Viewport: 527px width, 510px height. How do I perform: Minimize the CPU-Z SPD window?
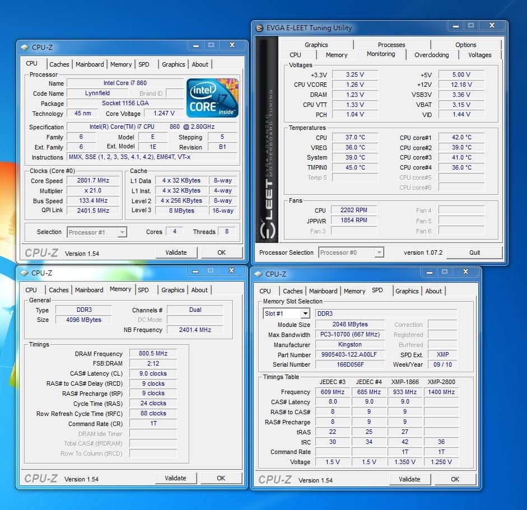pos(430,272)
